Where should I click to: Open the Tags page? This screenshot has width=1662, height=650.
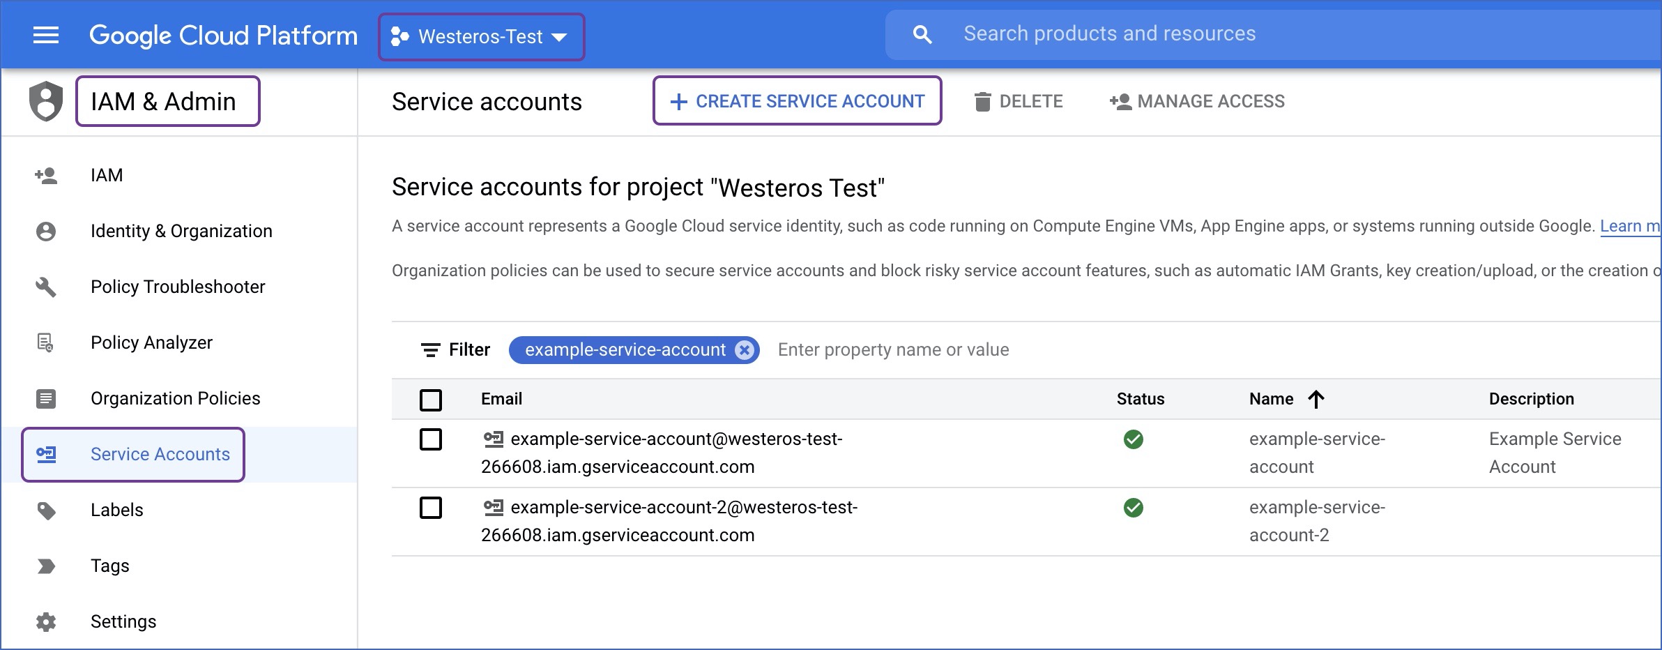109,566
